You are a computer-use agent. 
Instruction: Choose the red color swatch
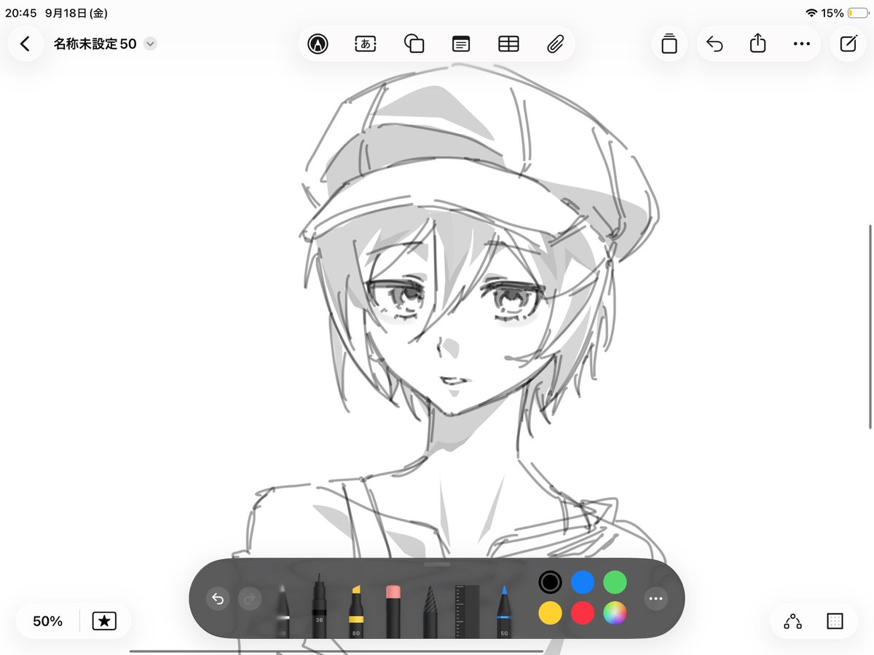click(x=583, y=614)
